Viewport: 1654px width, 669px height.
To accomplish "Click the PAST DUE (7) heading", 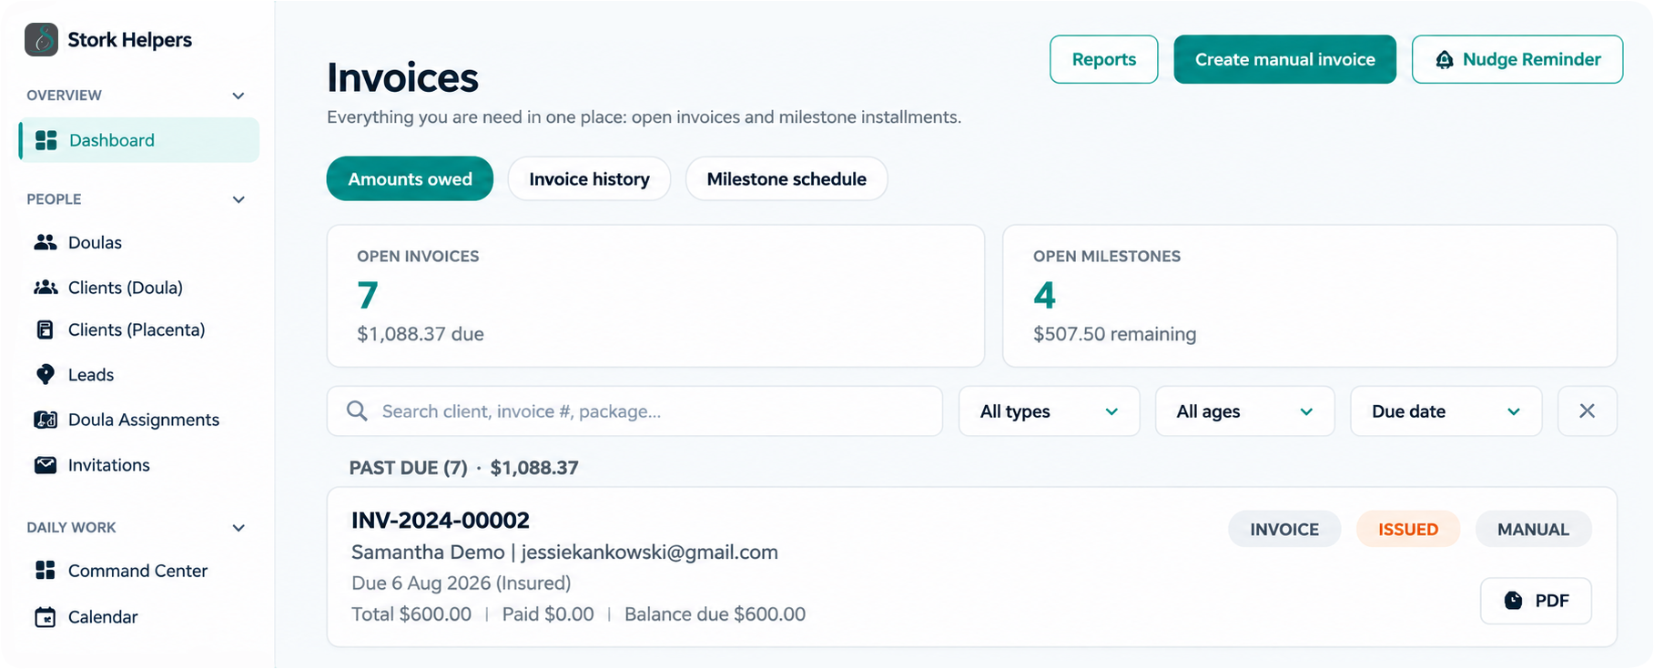I will (x=409, y=468).
